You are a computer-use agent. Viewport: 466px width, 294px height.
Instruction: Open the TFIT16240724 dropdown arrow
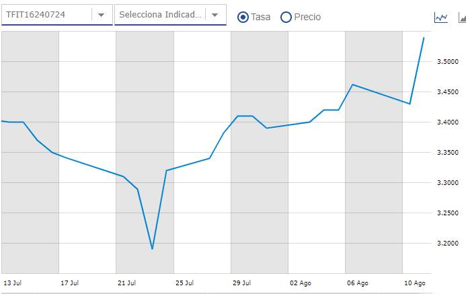pyautogui.click(x=101, y=15)
